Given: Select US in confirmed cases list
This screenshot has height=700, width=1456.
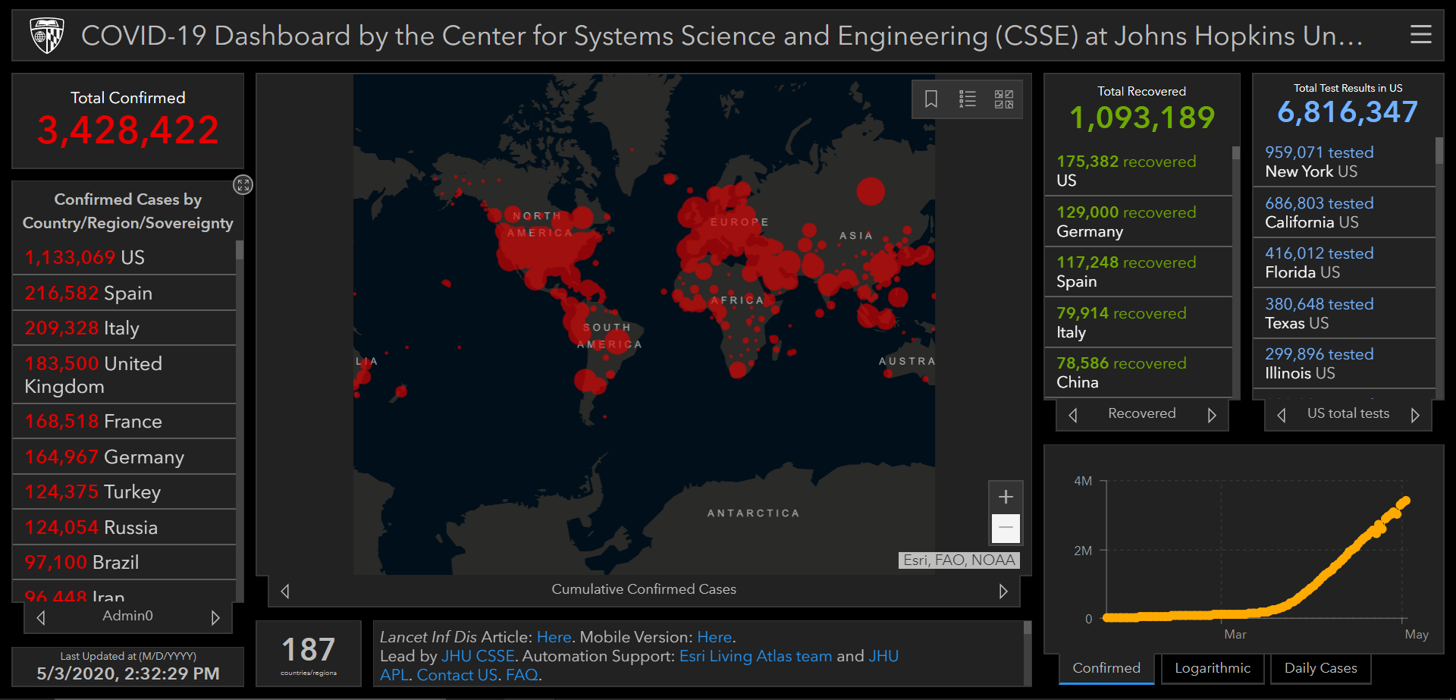Looking at the screenshot, I should (x=124, y=258).
